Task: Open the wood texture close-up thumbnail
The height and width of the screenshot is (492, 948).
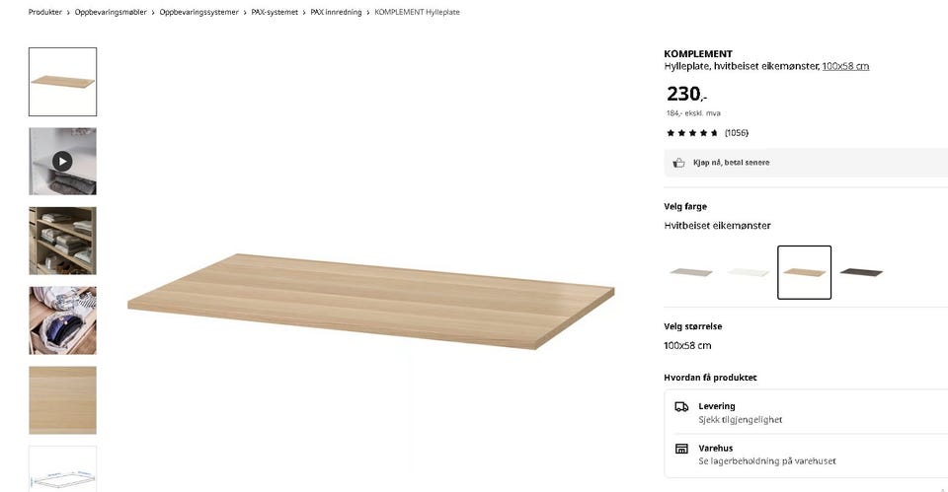Action: coord(62,400)
